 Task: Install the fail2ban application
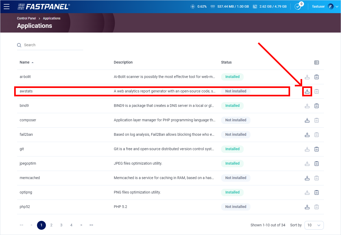pyautogui.click(x=307, y=135)
